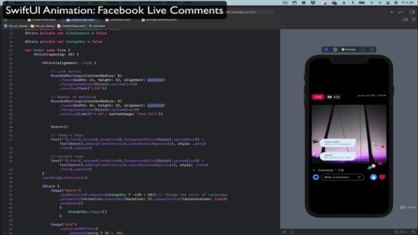The width and height of the screenshot is (418, 235).
Task: Open the Kid_on_Swing project breadcrumb
Action: [16, 26]
